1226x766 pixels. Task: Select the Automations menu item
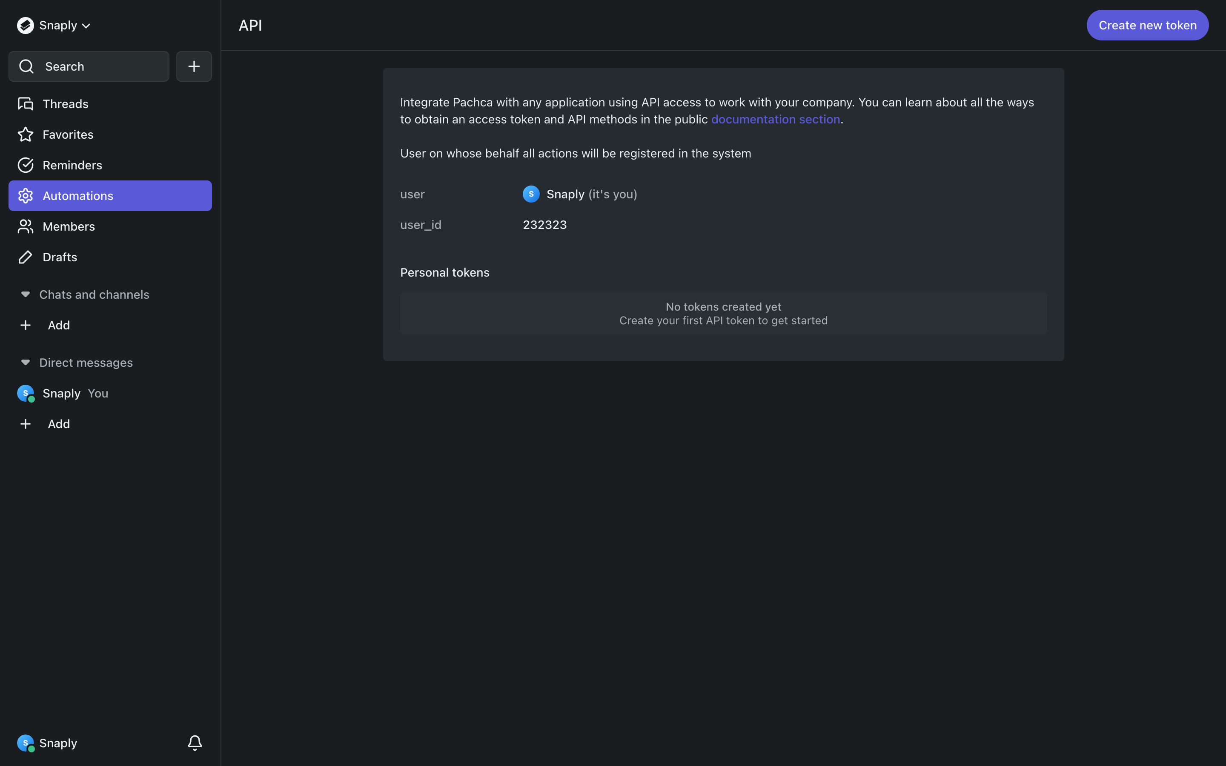(x=110, y=196)
